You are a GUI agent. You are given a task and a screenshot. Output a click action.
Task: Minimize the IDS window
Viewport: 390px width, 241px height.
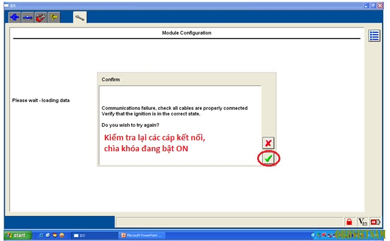pos(366,5)
